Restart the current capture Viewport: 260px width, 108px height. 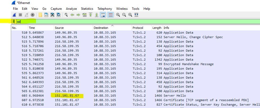click(26, 15)
